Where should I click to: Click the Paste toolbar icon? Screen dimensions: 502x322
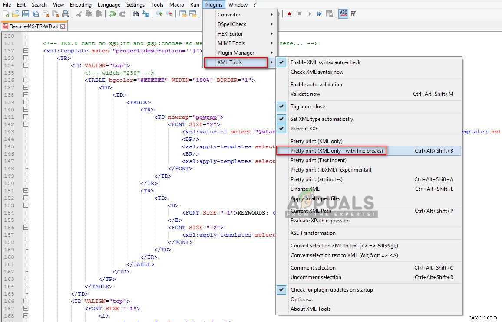point(99,14)
